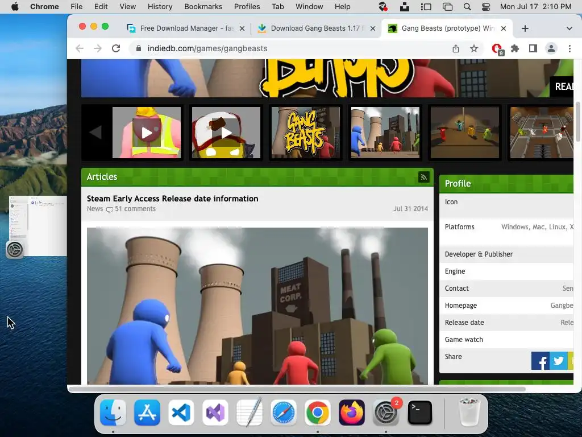Open the sandy arena screenshot thumbnail
This screenshot has width=582, height=437.
tap(465, 132)
